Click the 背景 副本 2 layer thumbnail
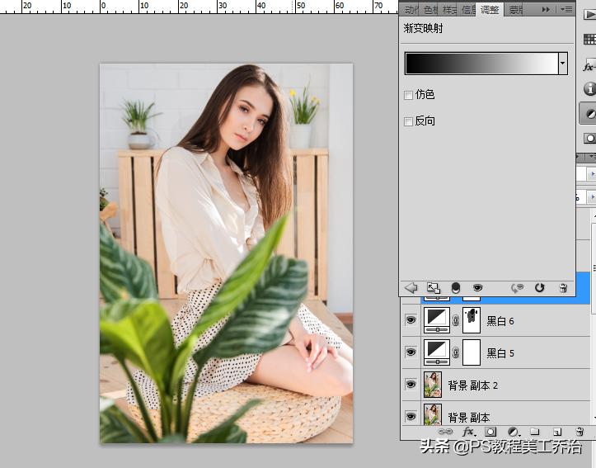Image resolution: width=596 pixels, height=468 pixels. click(x=433, y=385)
